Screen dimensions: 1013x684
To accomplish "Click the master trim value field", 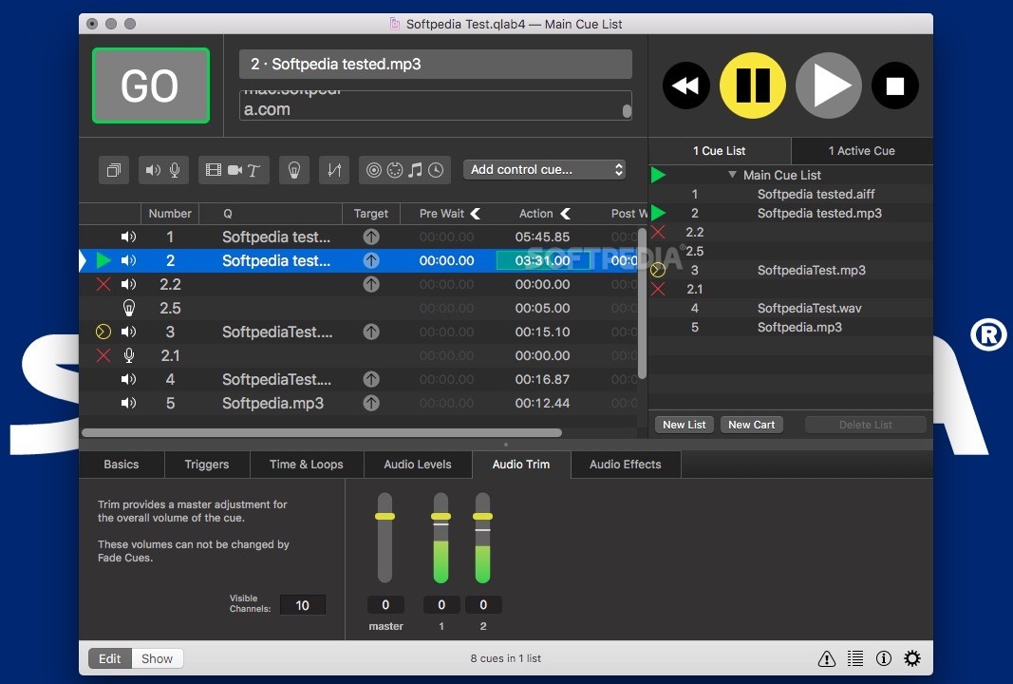I will click(x=385, y=605).
